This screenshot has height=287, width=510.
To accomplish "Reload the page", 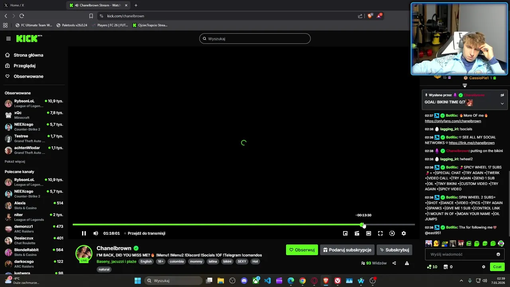I will [x=22, y=16].
